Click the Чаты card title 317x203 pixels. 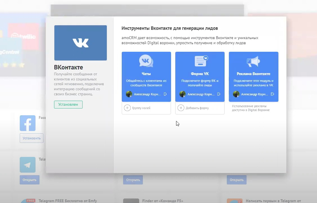point(146,74)
